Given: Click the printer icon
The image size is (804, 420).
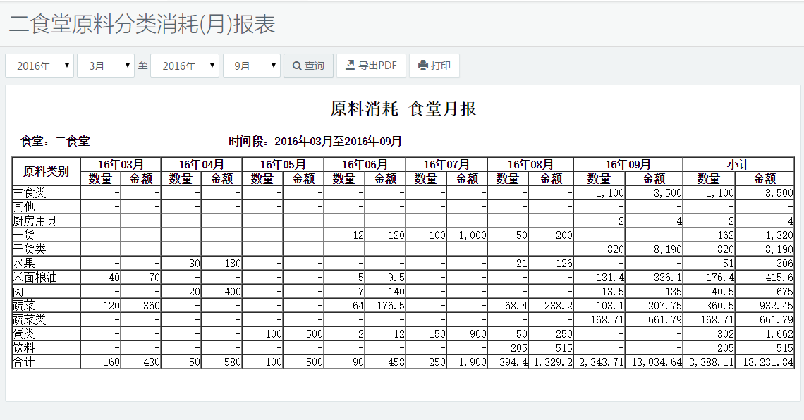Looking at the screenshot, I should tap(423, 66).
